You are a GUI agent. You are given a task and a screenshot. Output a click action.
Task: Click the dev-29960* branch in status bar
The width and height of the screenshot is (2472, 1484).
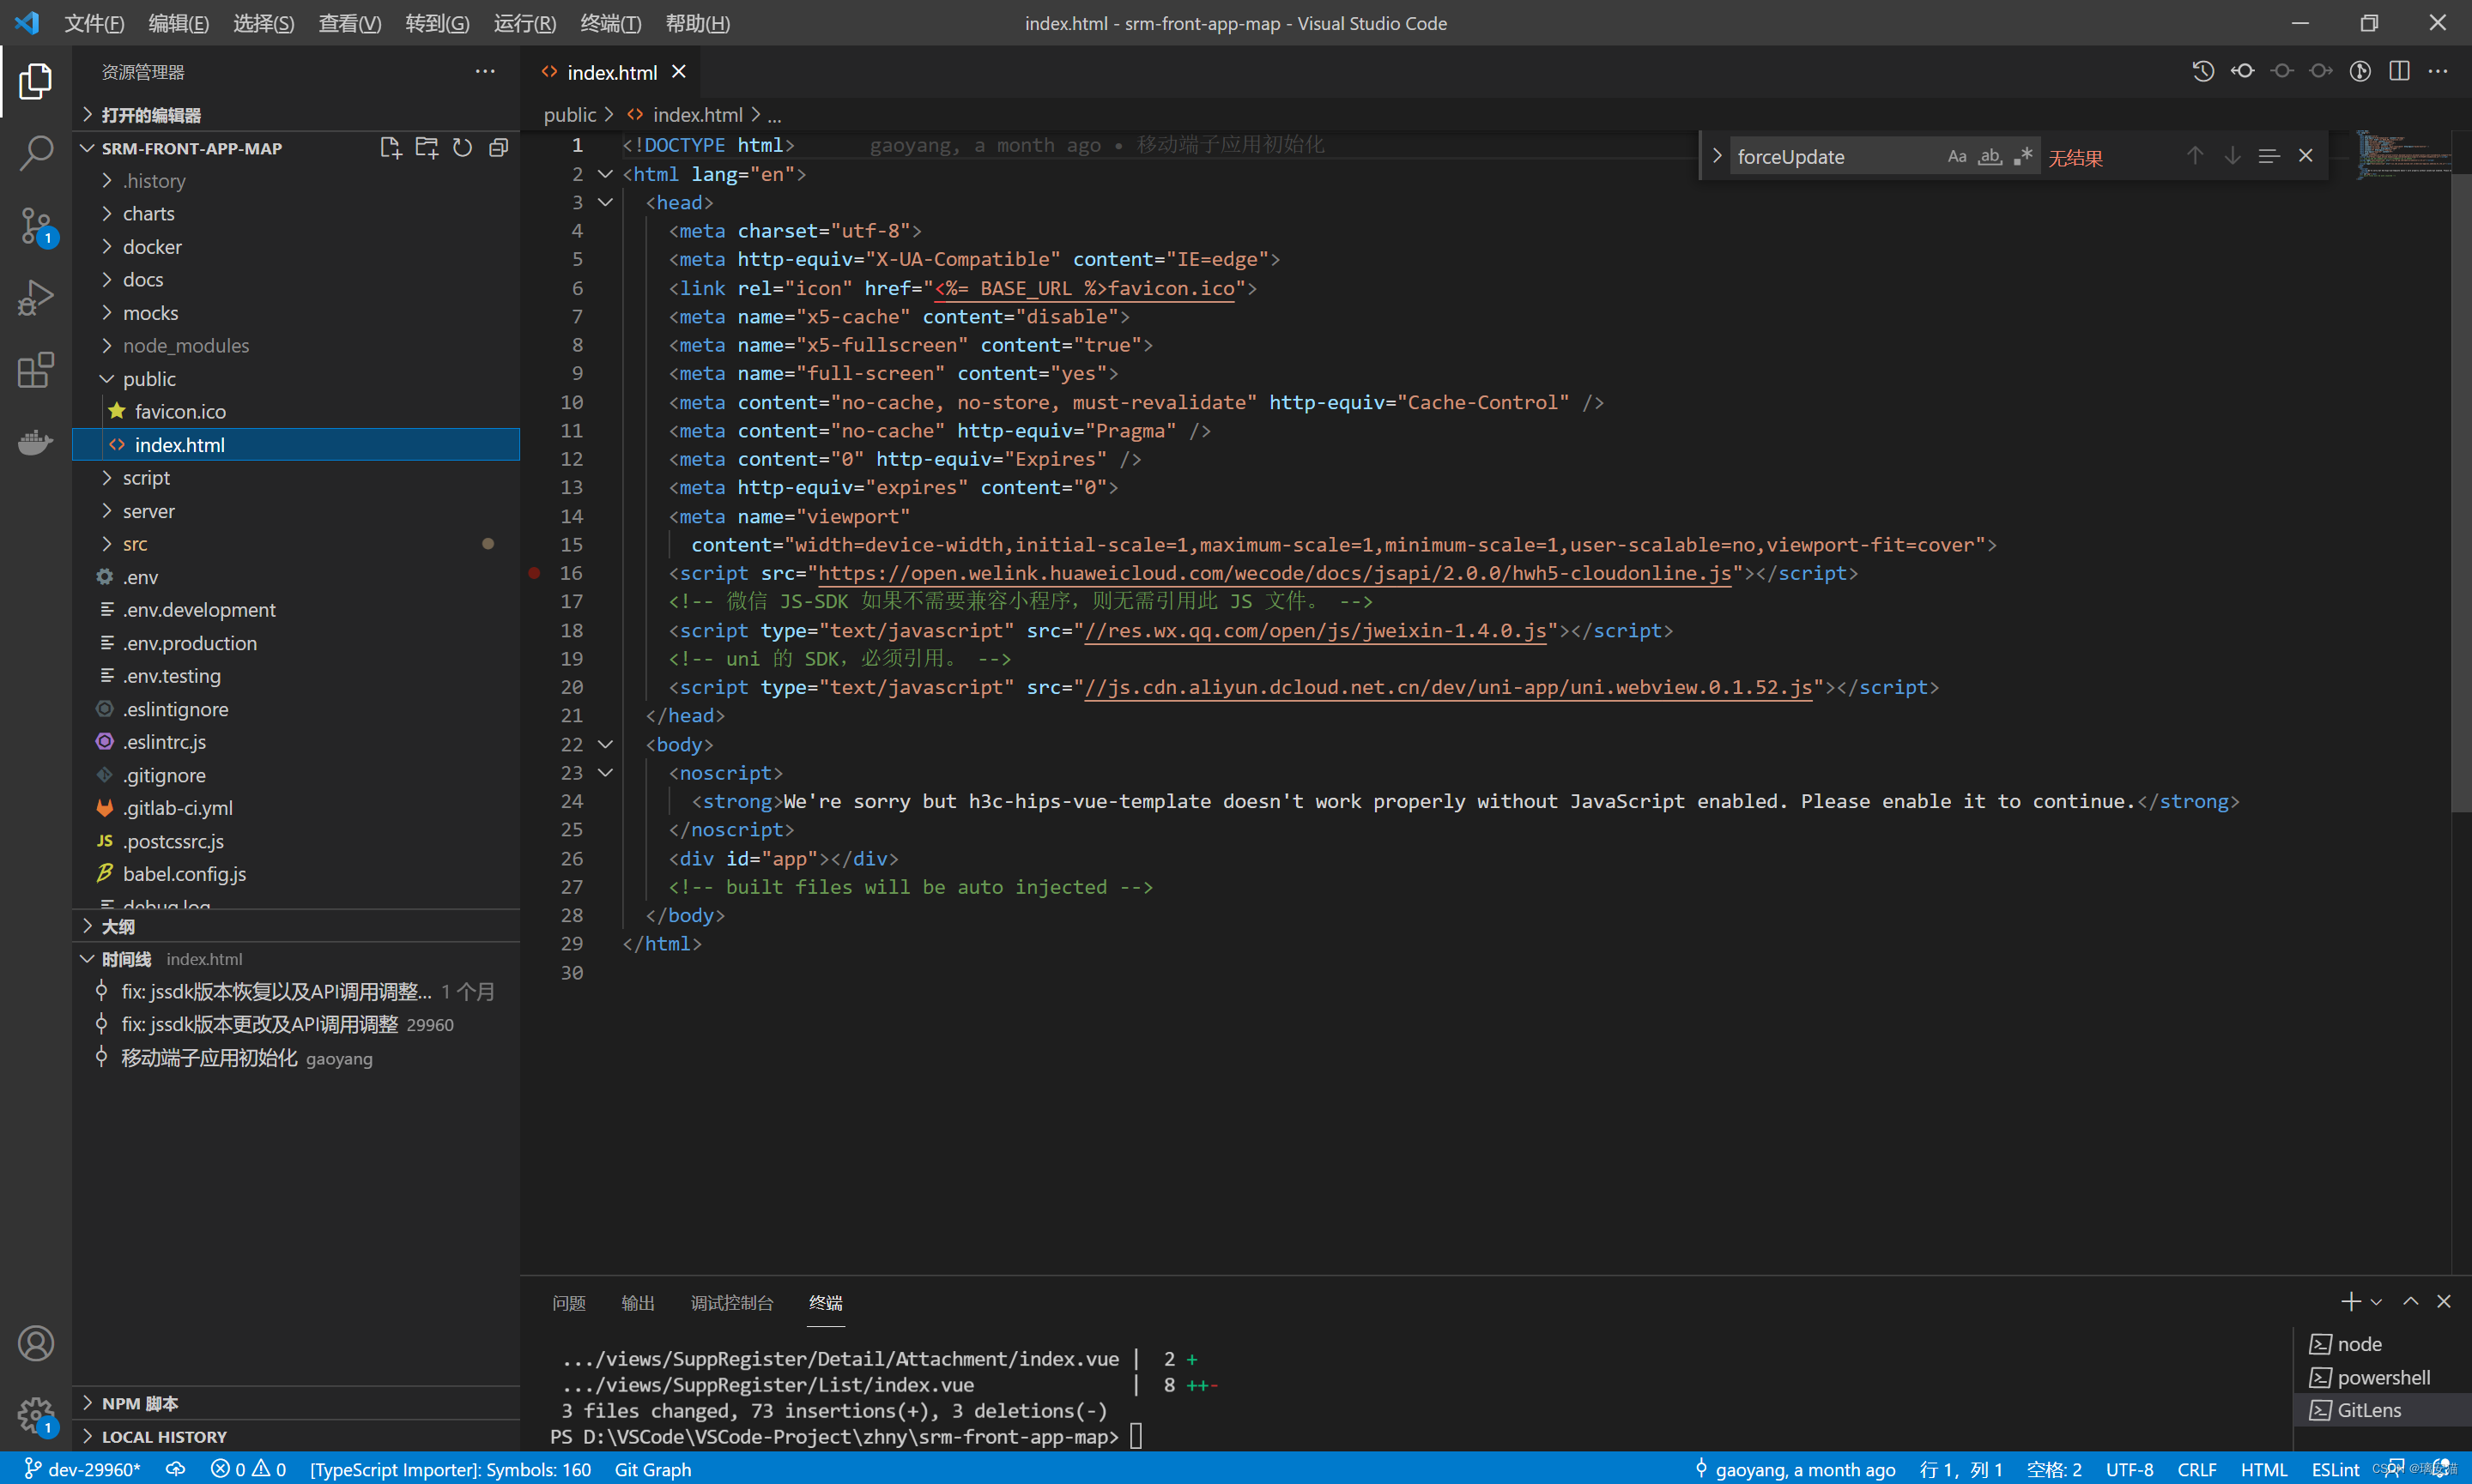click(x=83, y=1469)
